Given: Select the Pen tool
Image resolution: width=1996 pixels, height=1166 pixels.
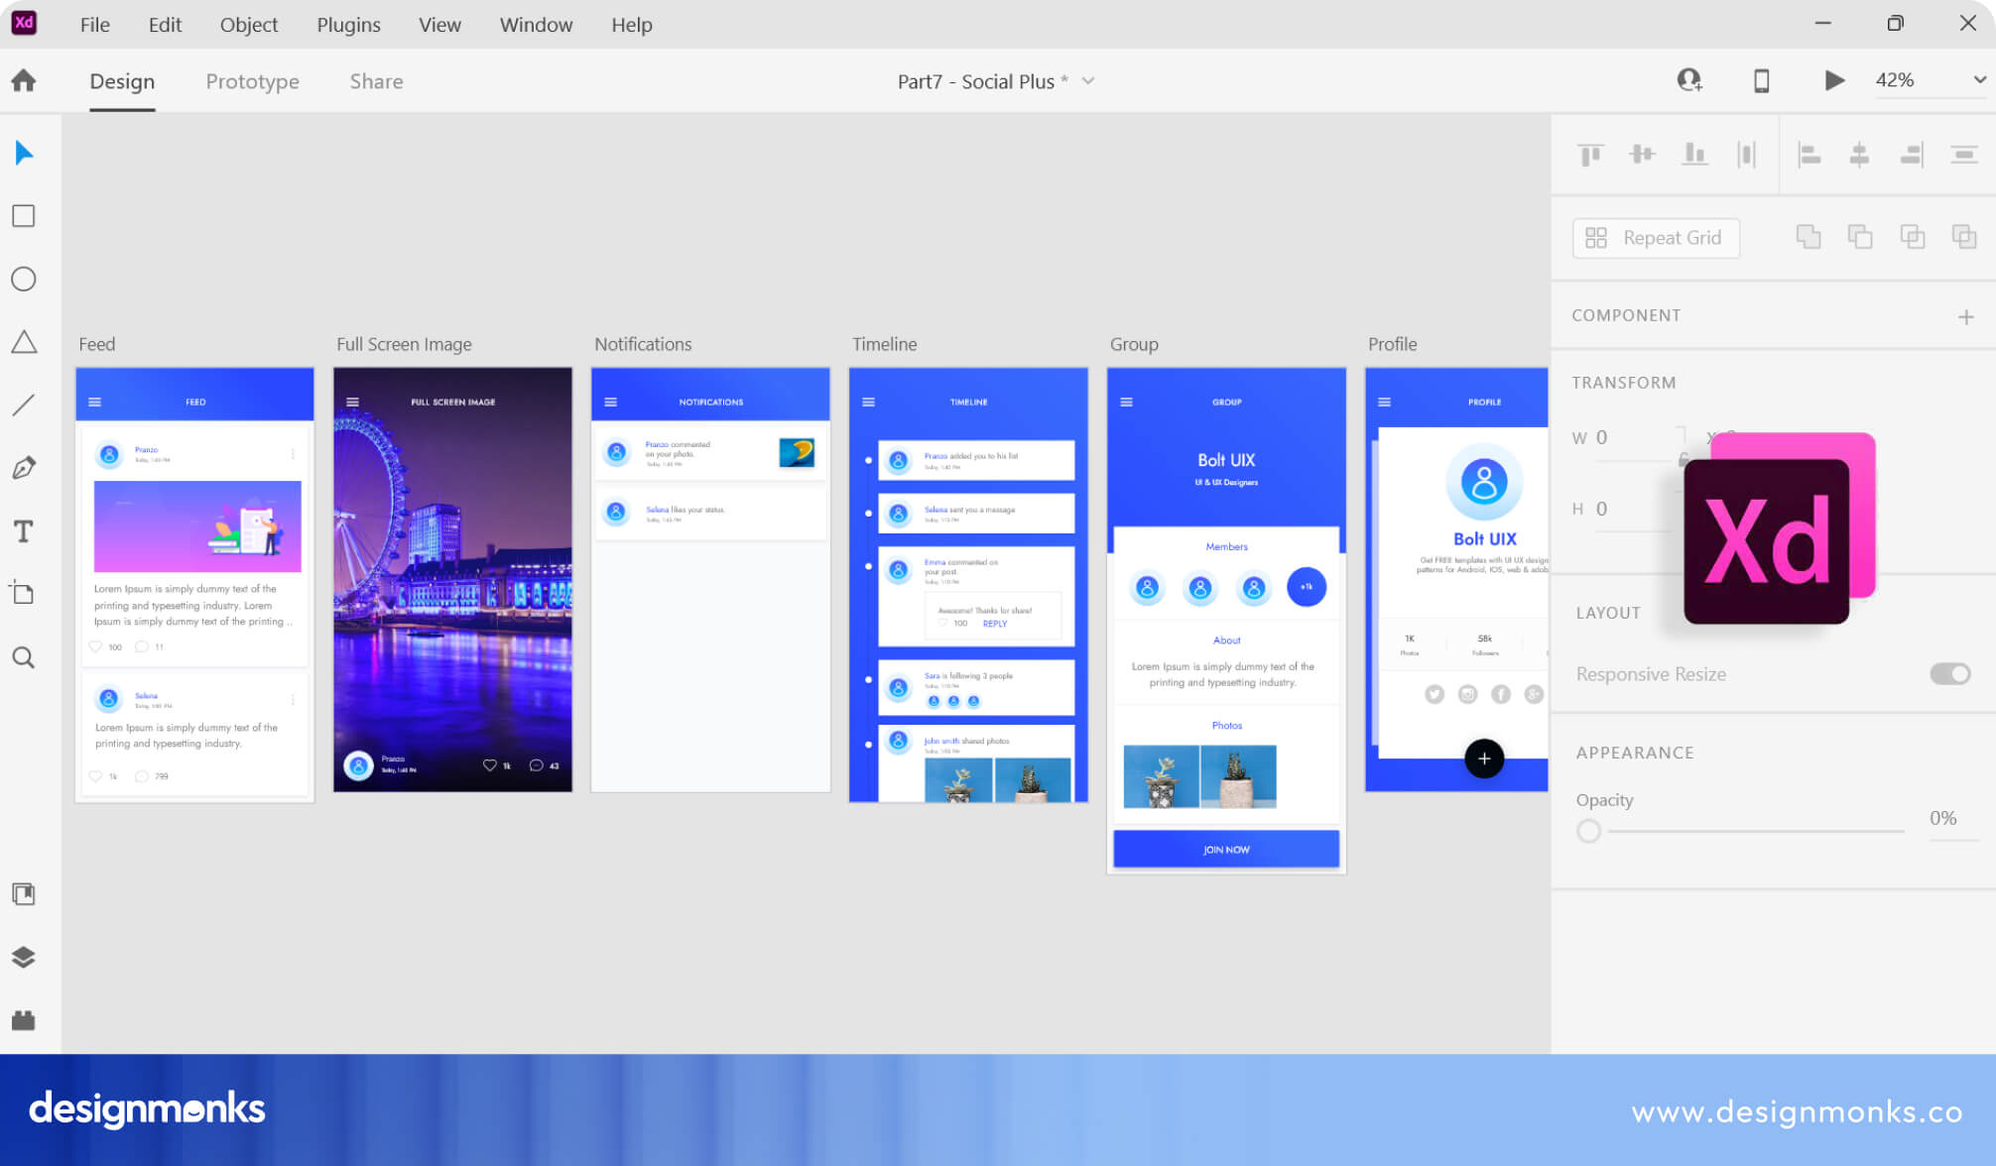Looking at the screenshot, I should pyautogui.click(x=23, y=466).
